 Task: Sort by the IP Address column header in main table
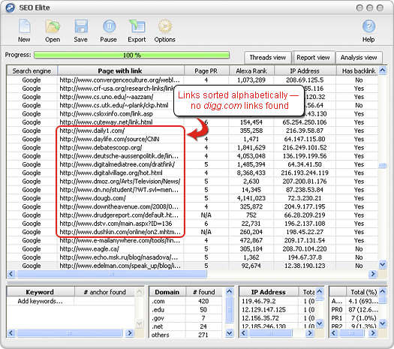pos(305,71)
